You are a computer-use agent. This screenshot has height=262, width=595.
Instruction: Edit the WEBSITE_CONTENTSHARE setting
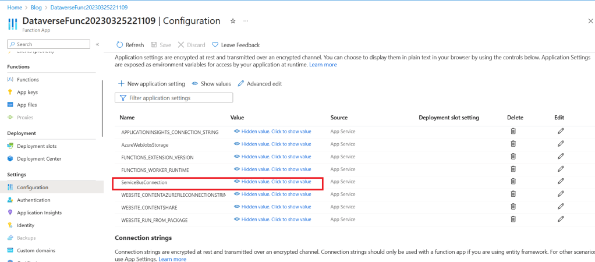click(561, 207)
